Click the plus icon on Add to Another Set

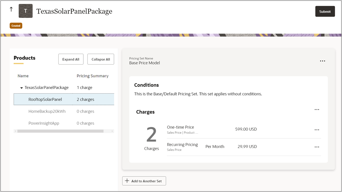click(x=127, y=181)
